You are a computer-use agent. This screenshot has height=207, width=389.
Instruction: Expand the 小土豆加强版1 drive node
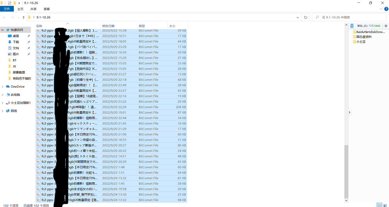[x=2, y=103]
